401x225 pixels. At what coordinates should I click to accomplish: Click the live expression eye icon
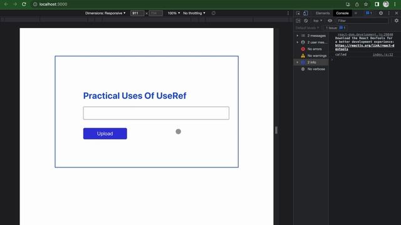tap(330, 21)
